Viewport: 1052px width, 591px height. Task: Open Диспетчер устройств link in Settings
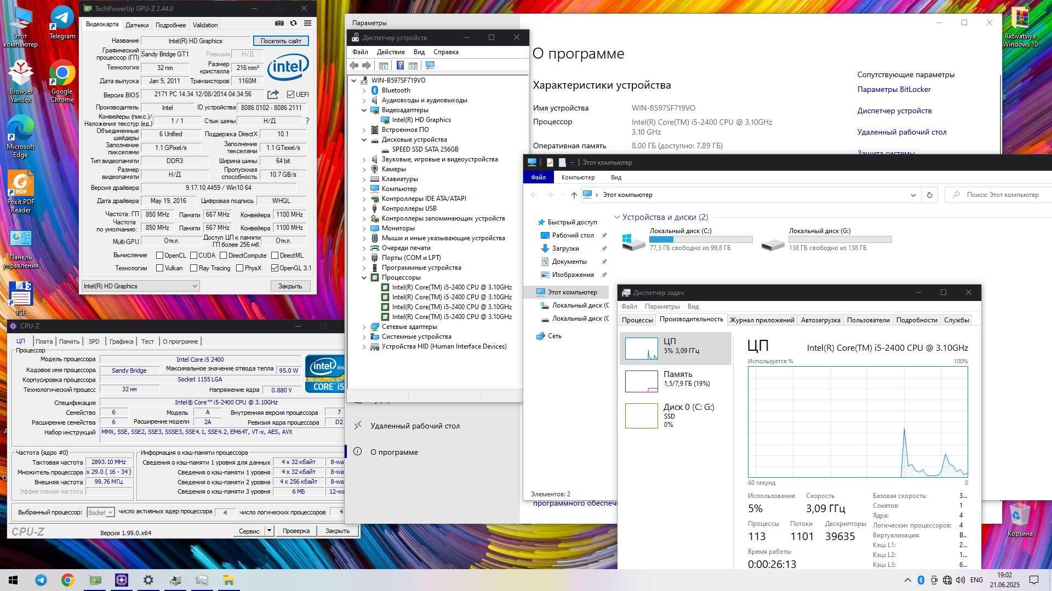click(894, 111)
